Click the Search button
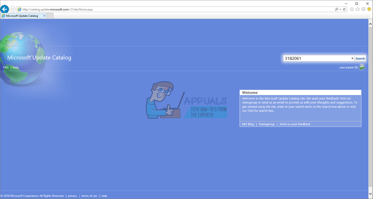Screen dimensions: 373x199 (360, 58)
